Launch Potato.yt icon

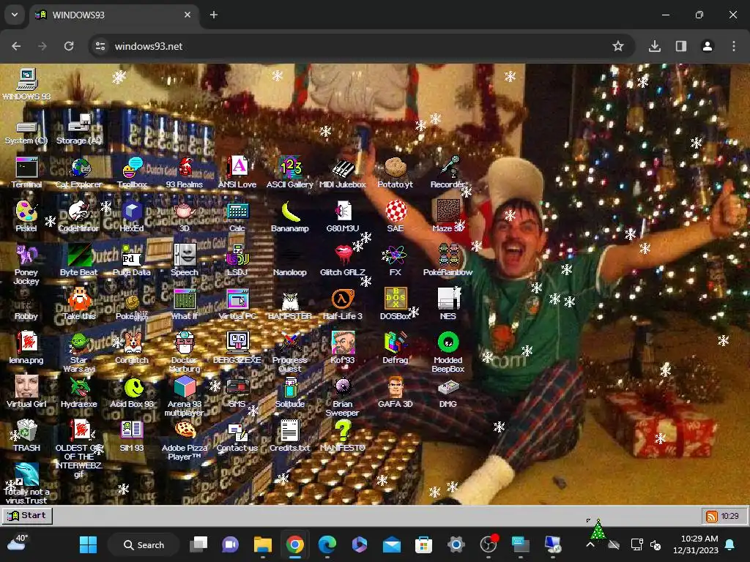[x=395, y=173]
